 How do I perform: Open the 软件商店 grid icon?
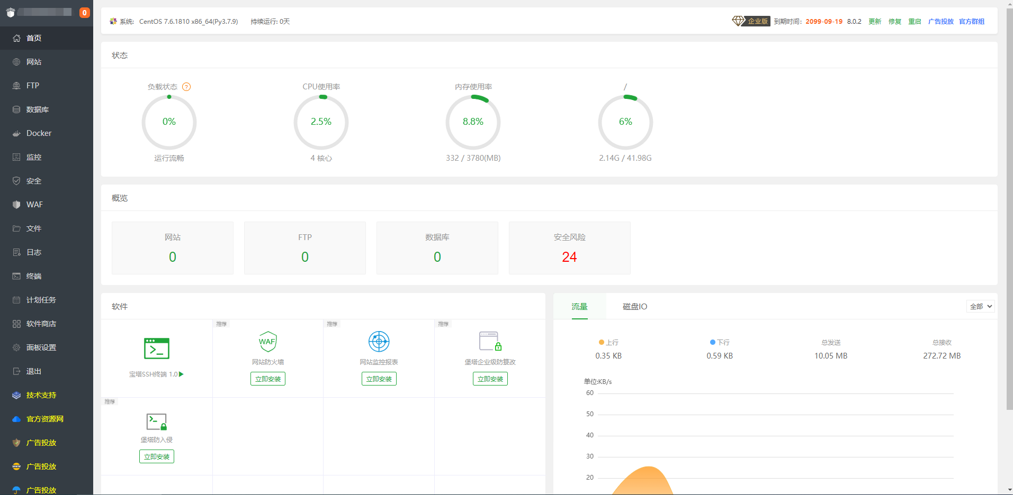click(x=16, y=324)
